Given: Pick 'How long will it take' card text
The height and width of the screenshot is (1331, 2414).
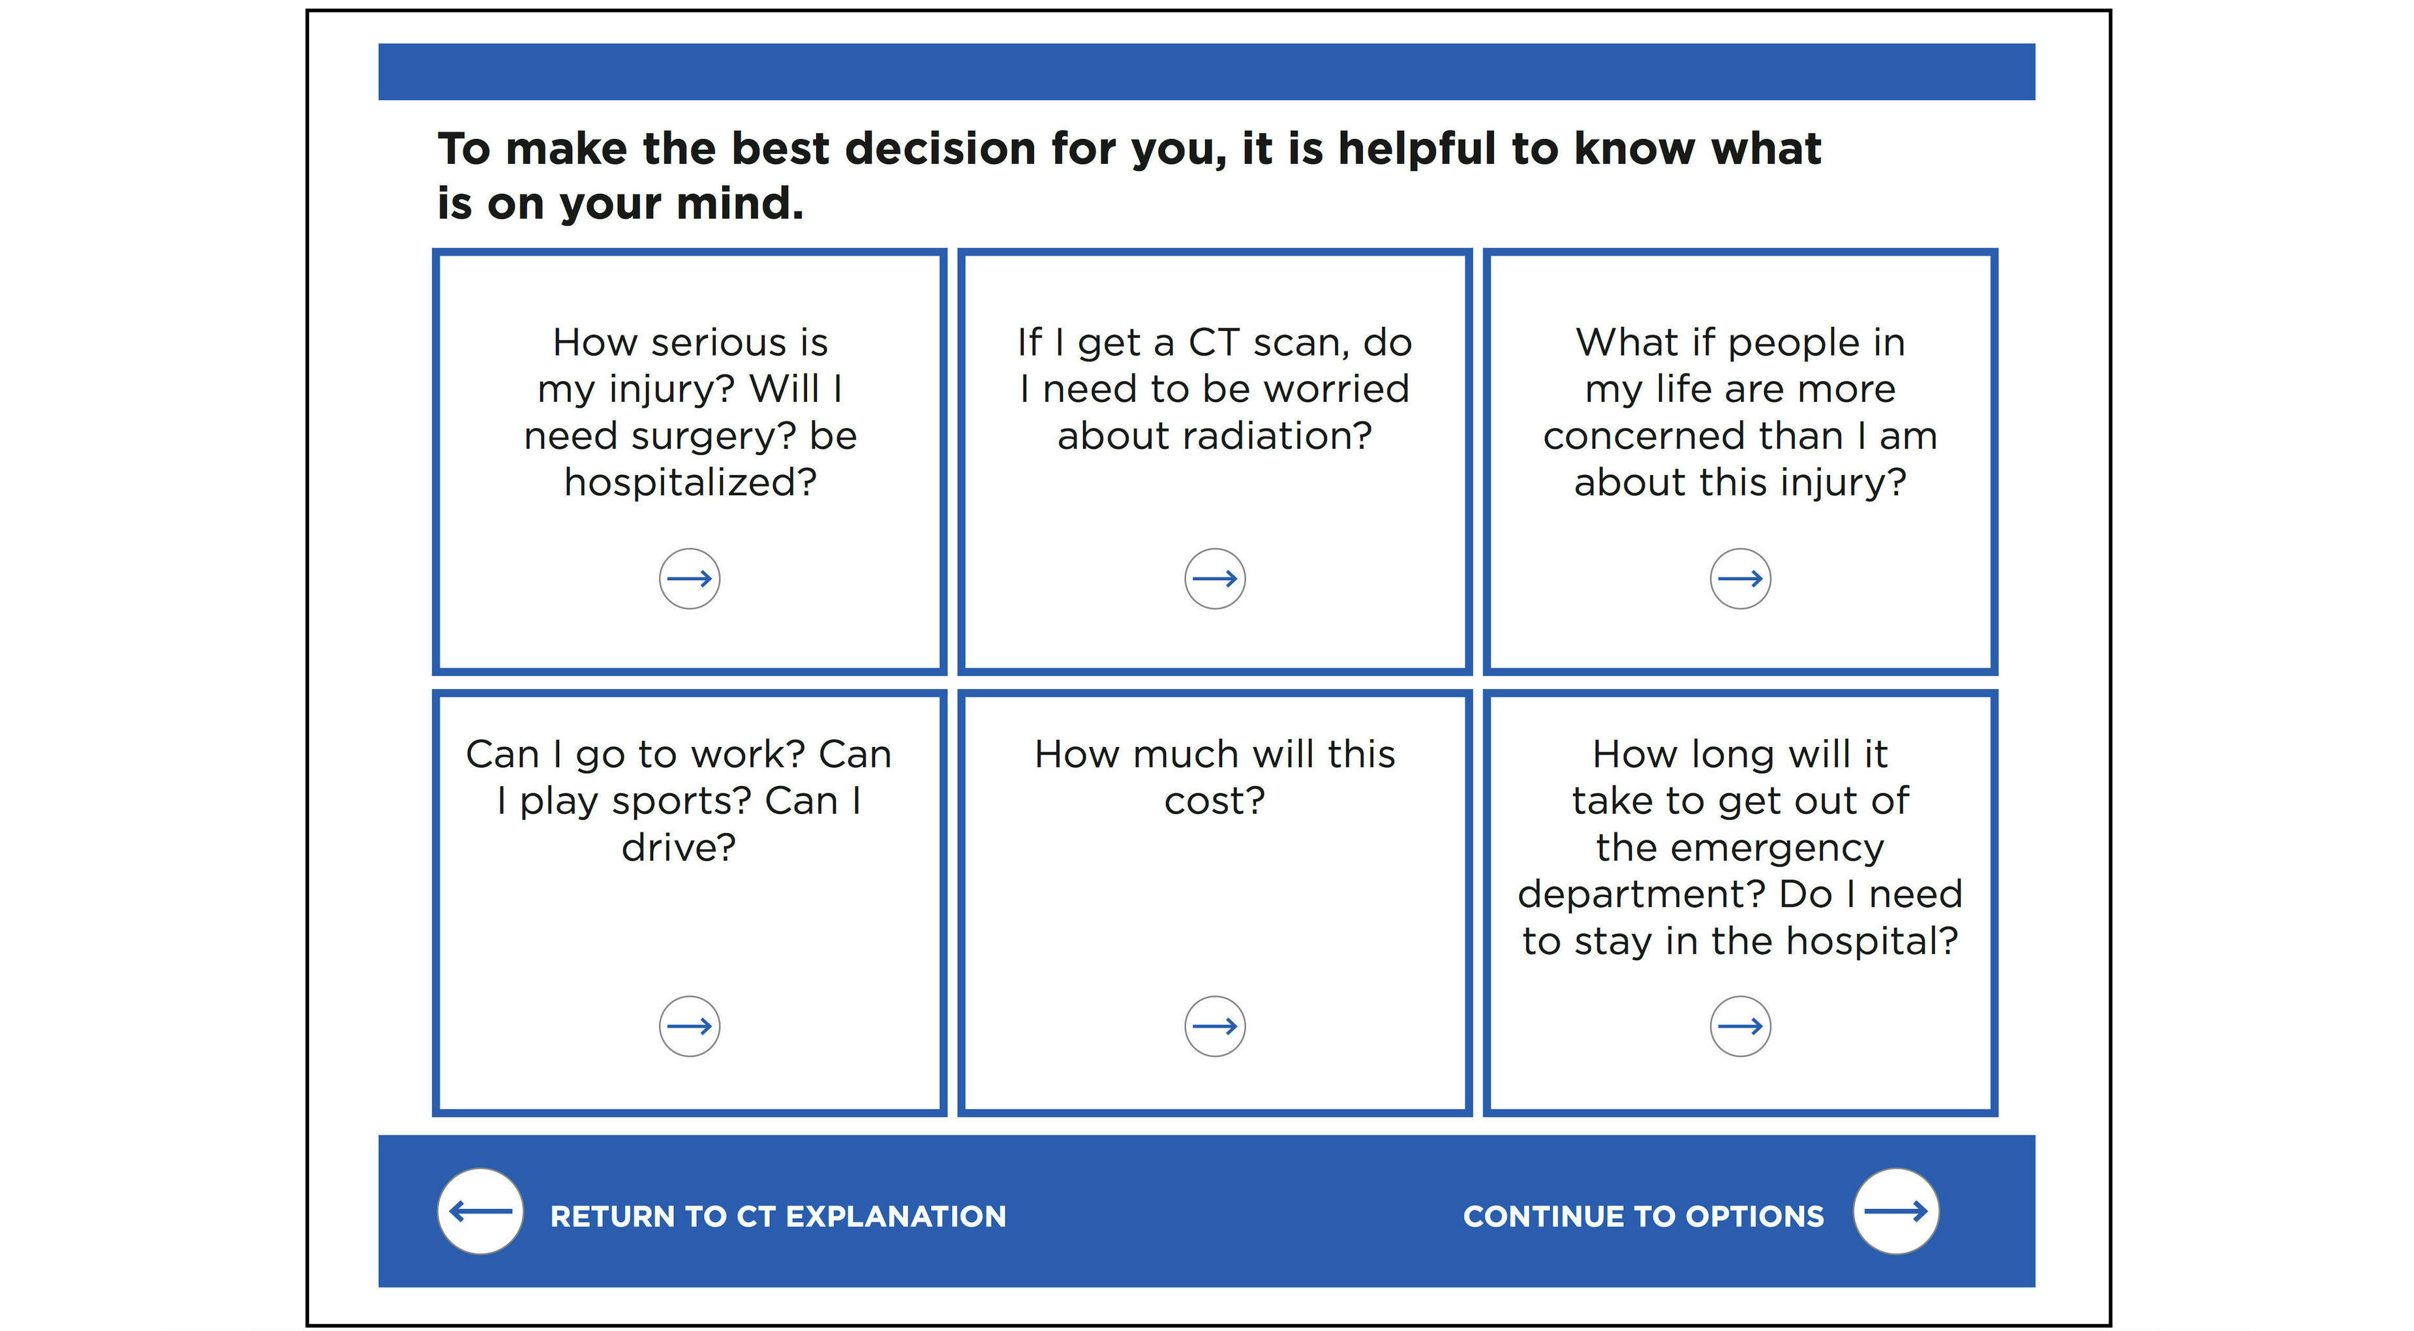Looking at the screenshot, I should (x=1740, y=848).
